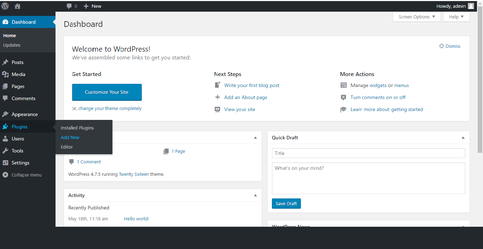Follow change your theme completely link
The width and height of the screenshot is (483, 249).
click(x=110, y=109)
